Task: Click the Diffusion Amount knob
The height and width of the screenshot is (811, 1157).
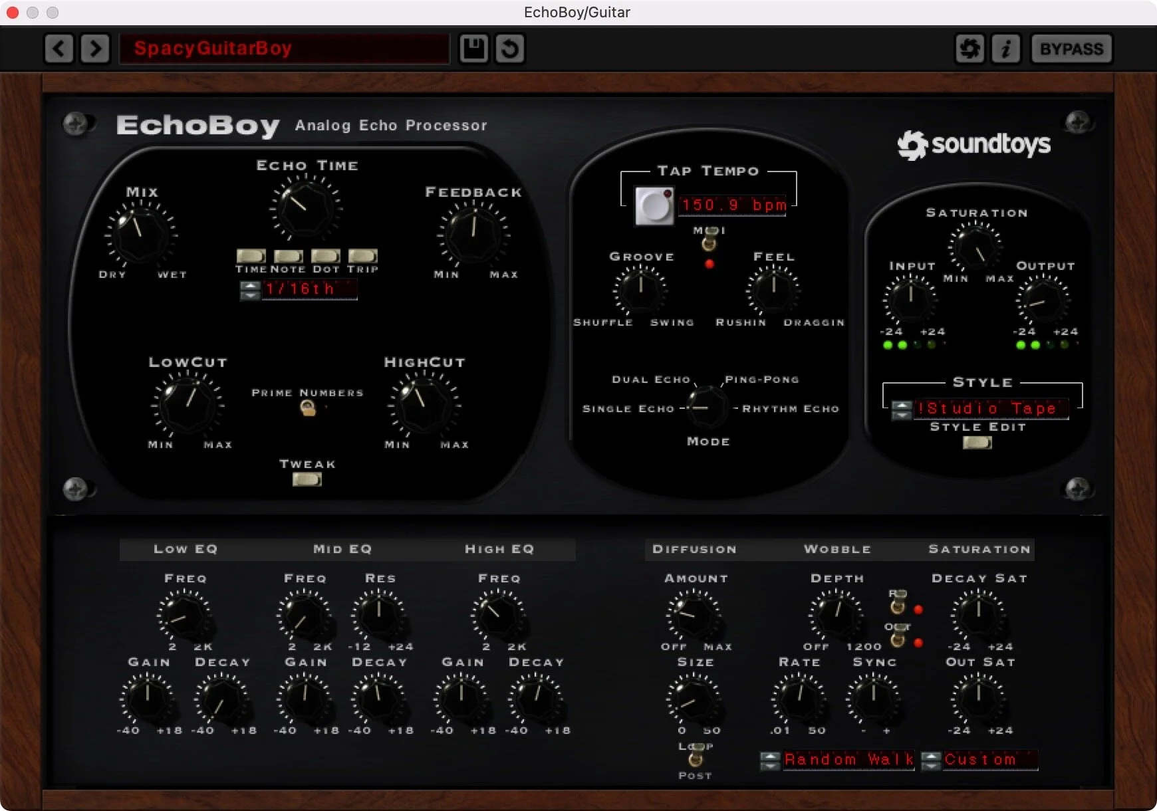Action: 694,615
